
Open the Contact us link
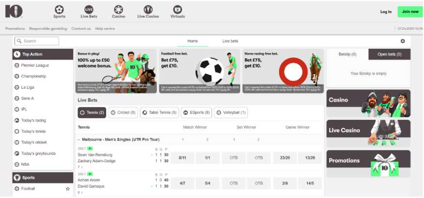[x=81, y=28]
